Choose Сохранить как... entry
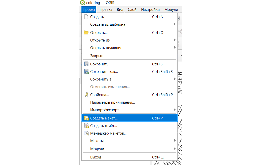Screen dimensions: 272x166 129,71
